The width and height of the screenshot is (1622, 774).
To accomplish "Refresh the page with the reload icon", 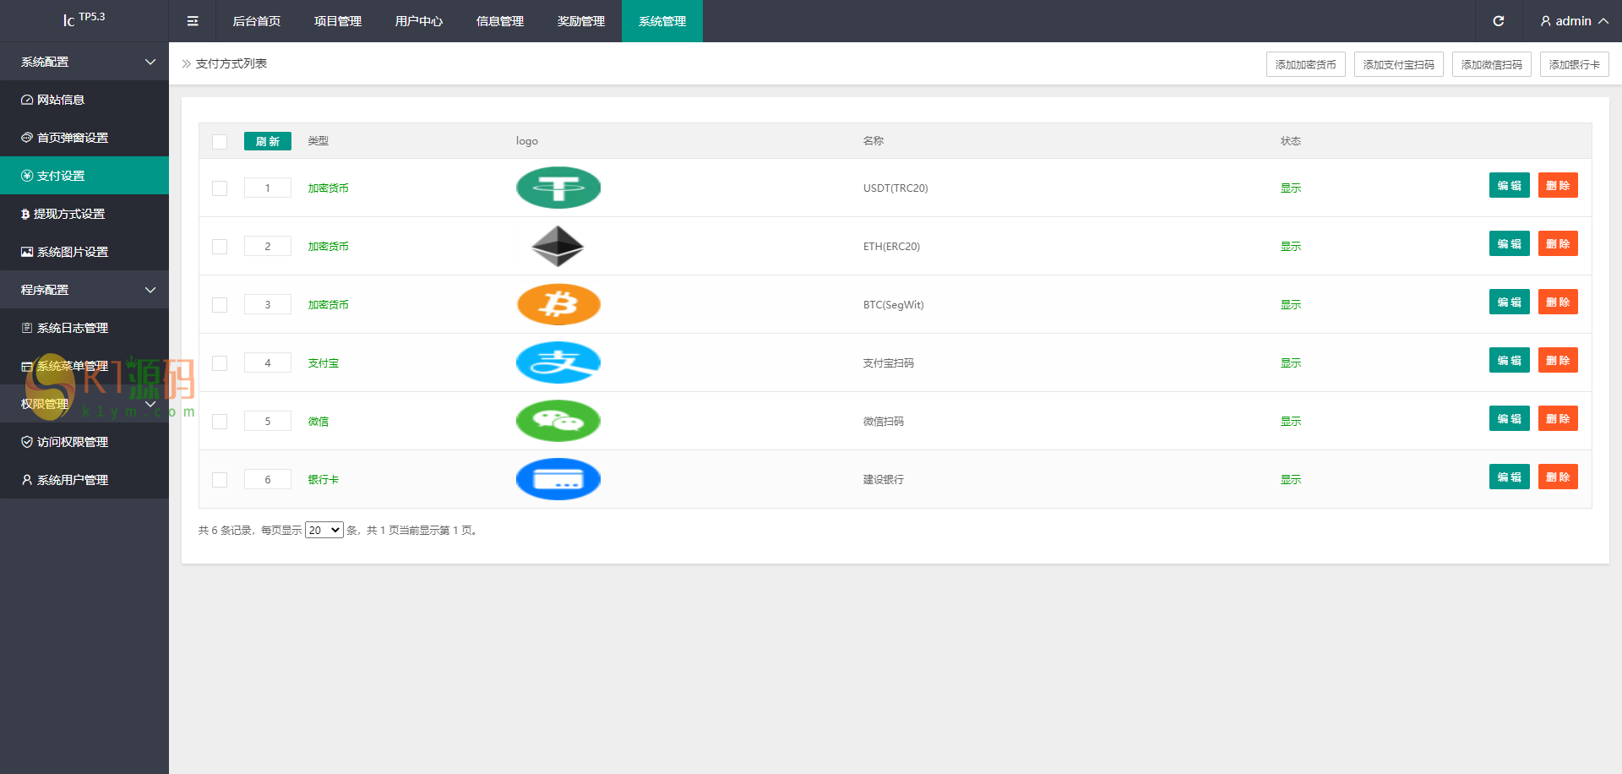I will [1499, 21].
